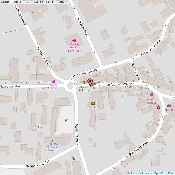Screen dimensions: 175x175
Task: Select the Centre Médical Saint-Yves cross icon
Action: (74, 40)
